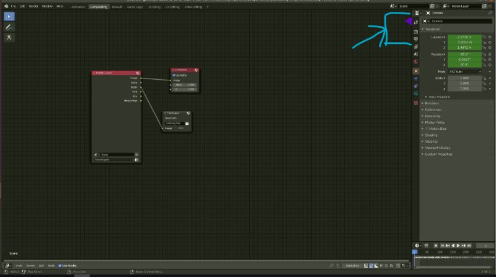Open the Window menu

(x=47, y=6)
